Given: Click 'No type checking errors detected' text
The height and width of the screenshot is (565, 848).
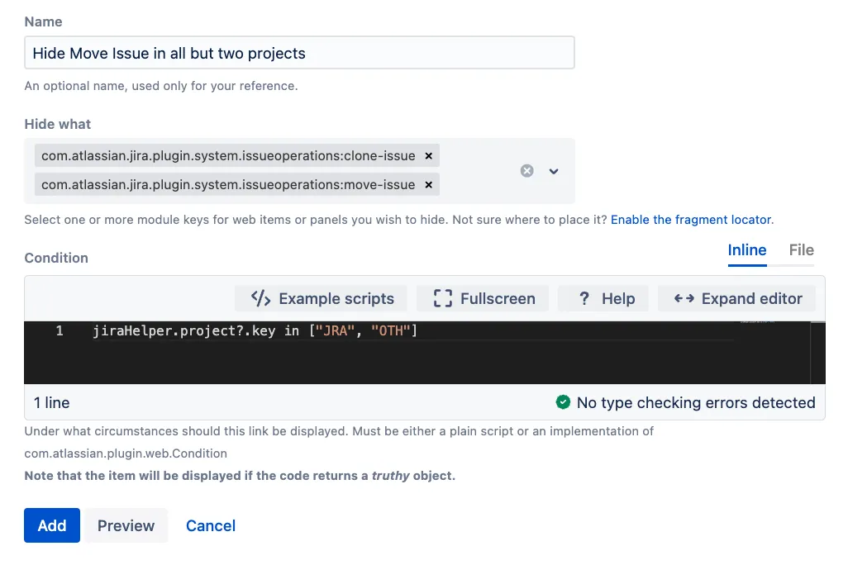Looking at the screenshot, I should click(x=696, y=403).
